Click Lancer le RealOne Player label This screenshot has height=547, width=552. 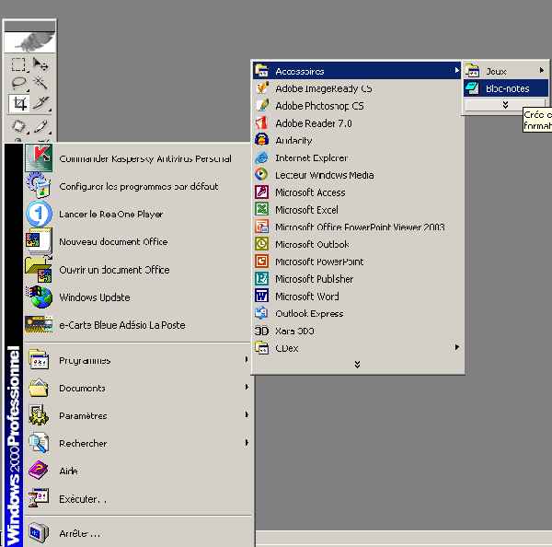pyautogui.click(x=111, y=214)
